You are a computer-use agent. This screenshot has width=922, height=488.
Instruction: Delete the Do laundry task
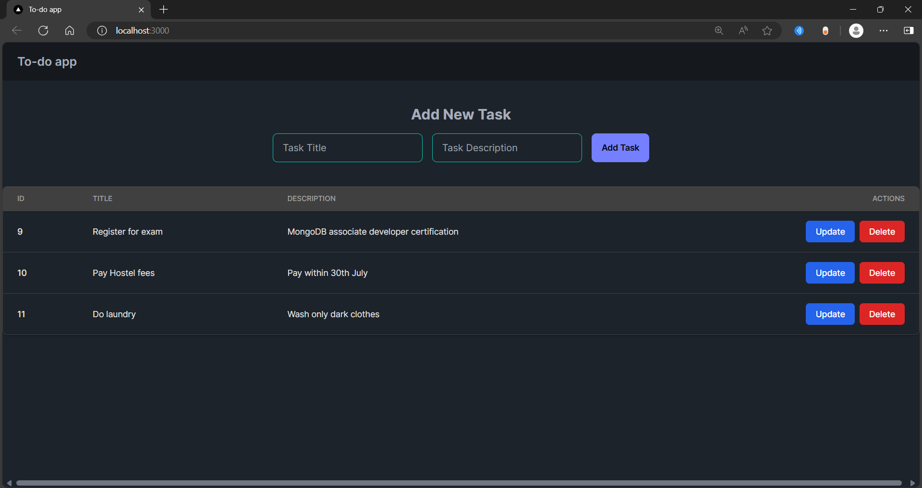(882, 314)
